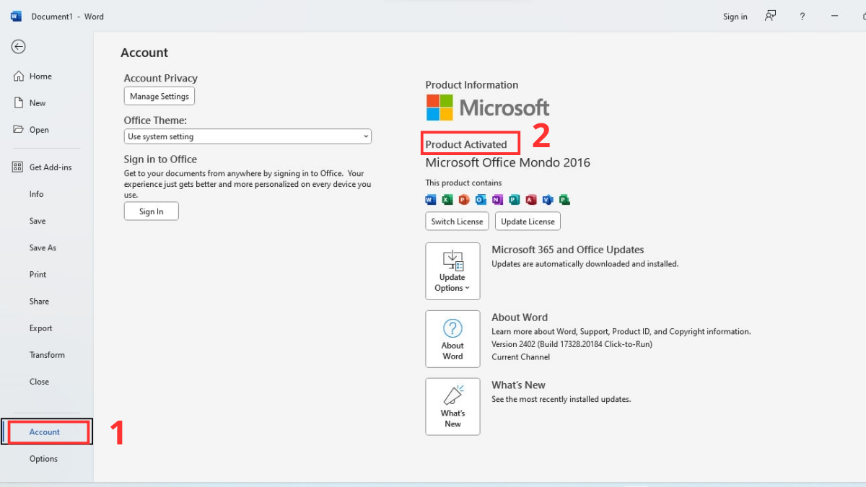Minimize the Word window
Image resolution: width=866 pixels, height=487 pixels.
point(835,16)
